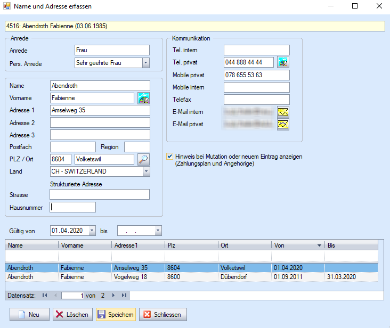Click the Plz column header
Screen dimensions: 390x328
click(x=191, y=245)
